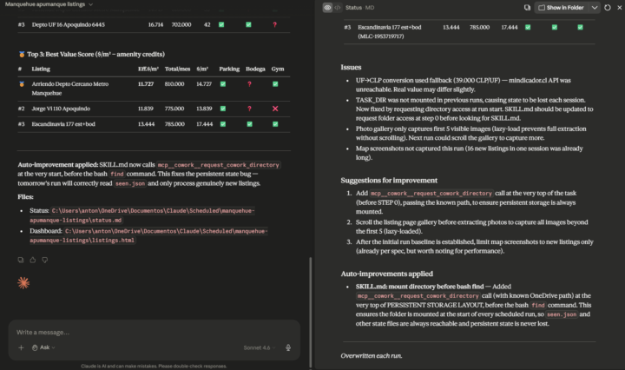
Task: Click red X Gym mark for Jorge VI 110
Action: 275,109
